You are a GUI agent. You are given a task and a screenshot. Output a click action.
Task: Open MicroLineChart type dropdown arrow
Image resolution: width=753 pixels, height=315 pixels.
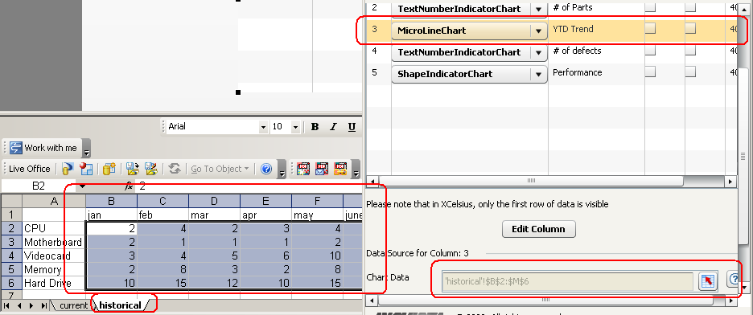[538, 31]
